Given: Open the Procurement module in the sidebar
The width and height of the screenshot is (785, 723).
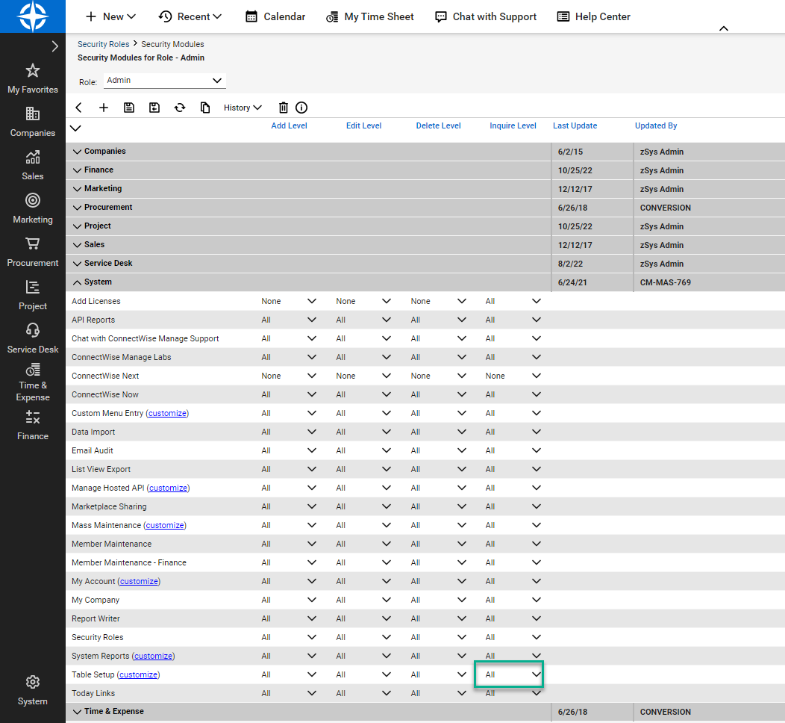Looking at the screenshot, I should pyautogui.click(x=33, y=252).
